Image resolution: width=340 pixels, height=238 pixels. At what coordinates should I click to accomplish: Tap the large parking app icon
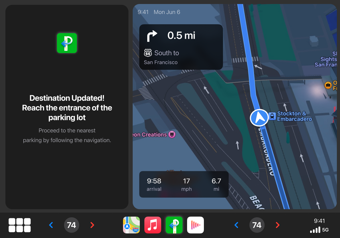click(67, 43)
